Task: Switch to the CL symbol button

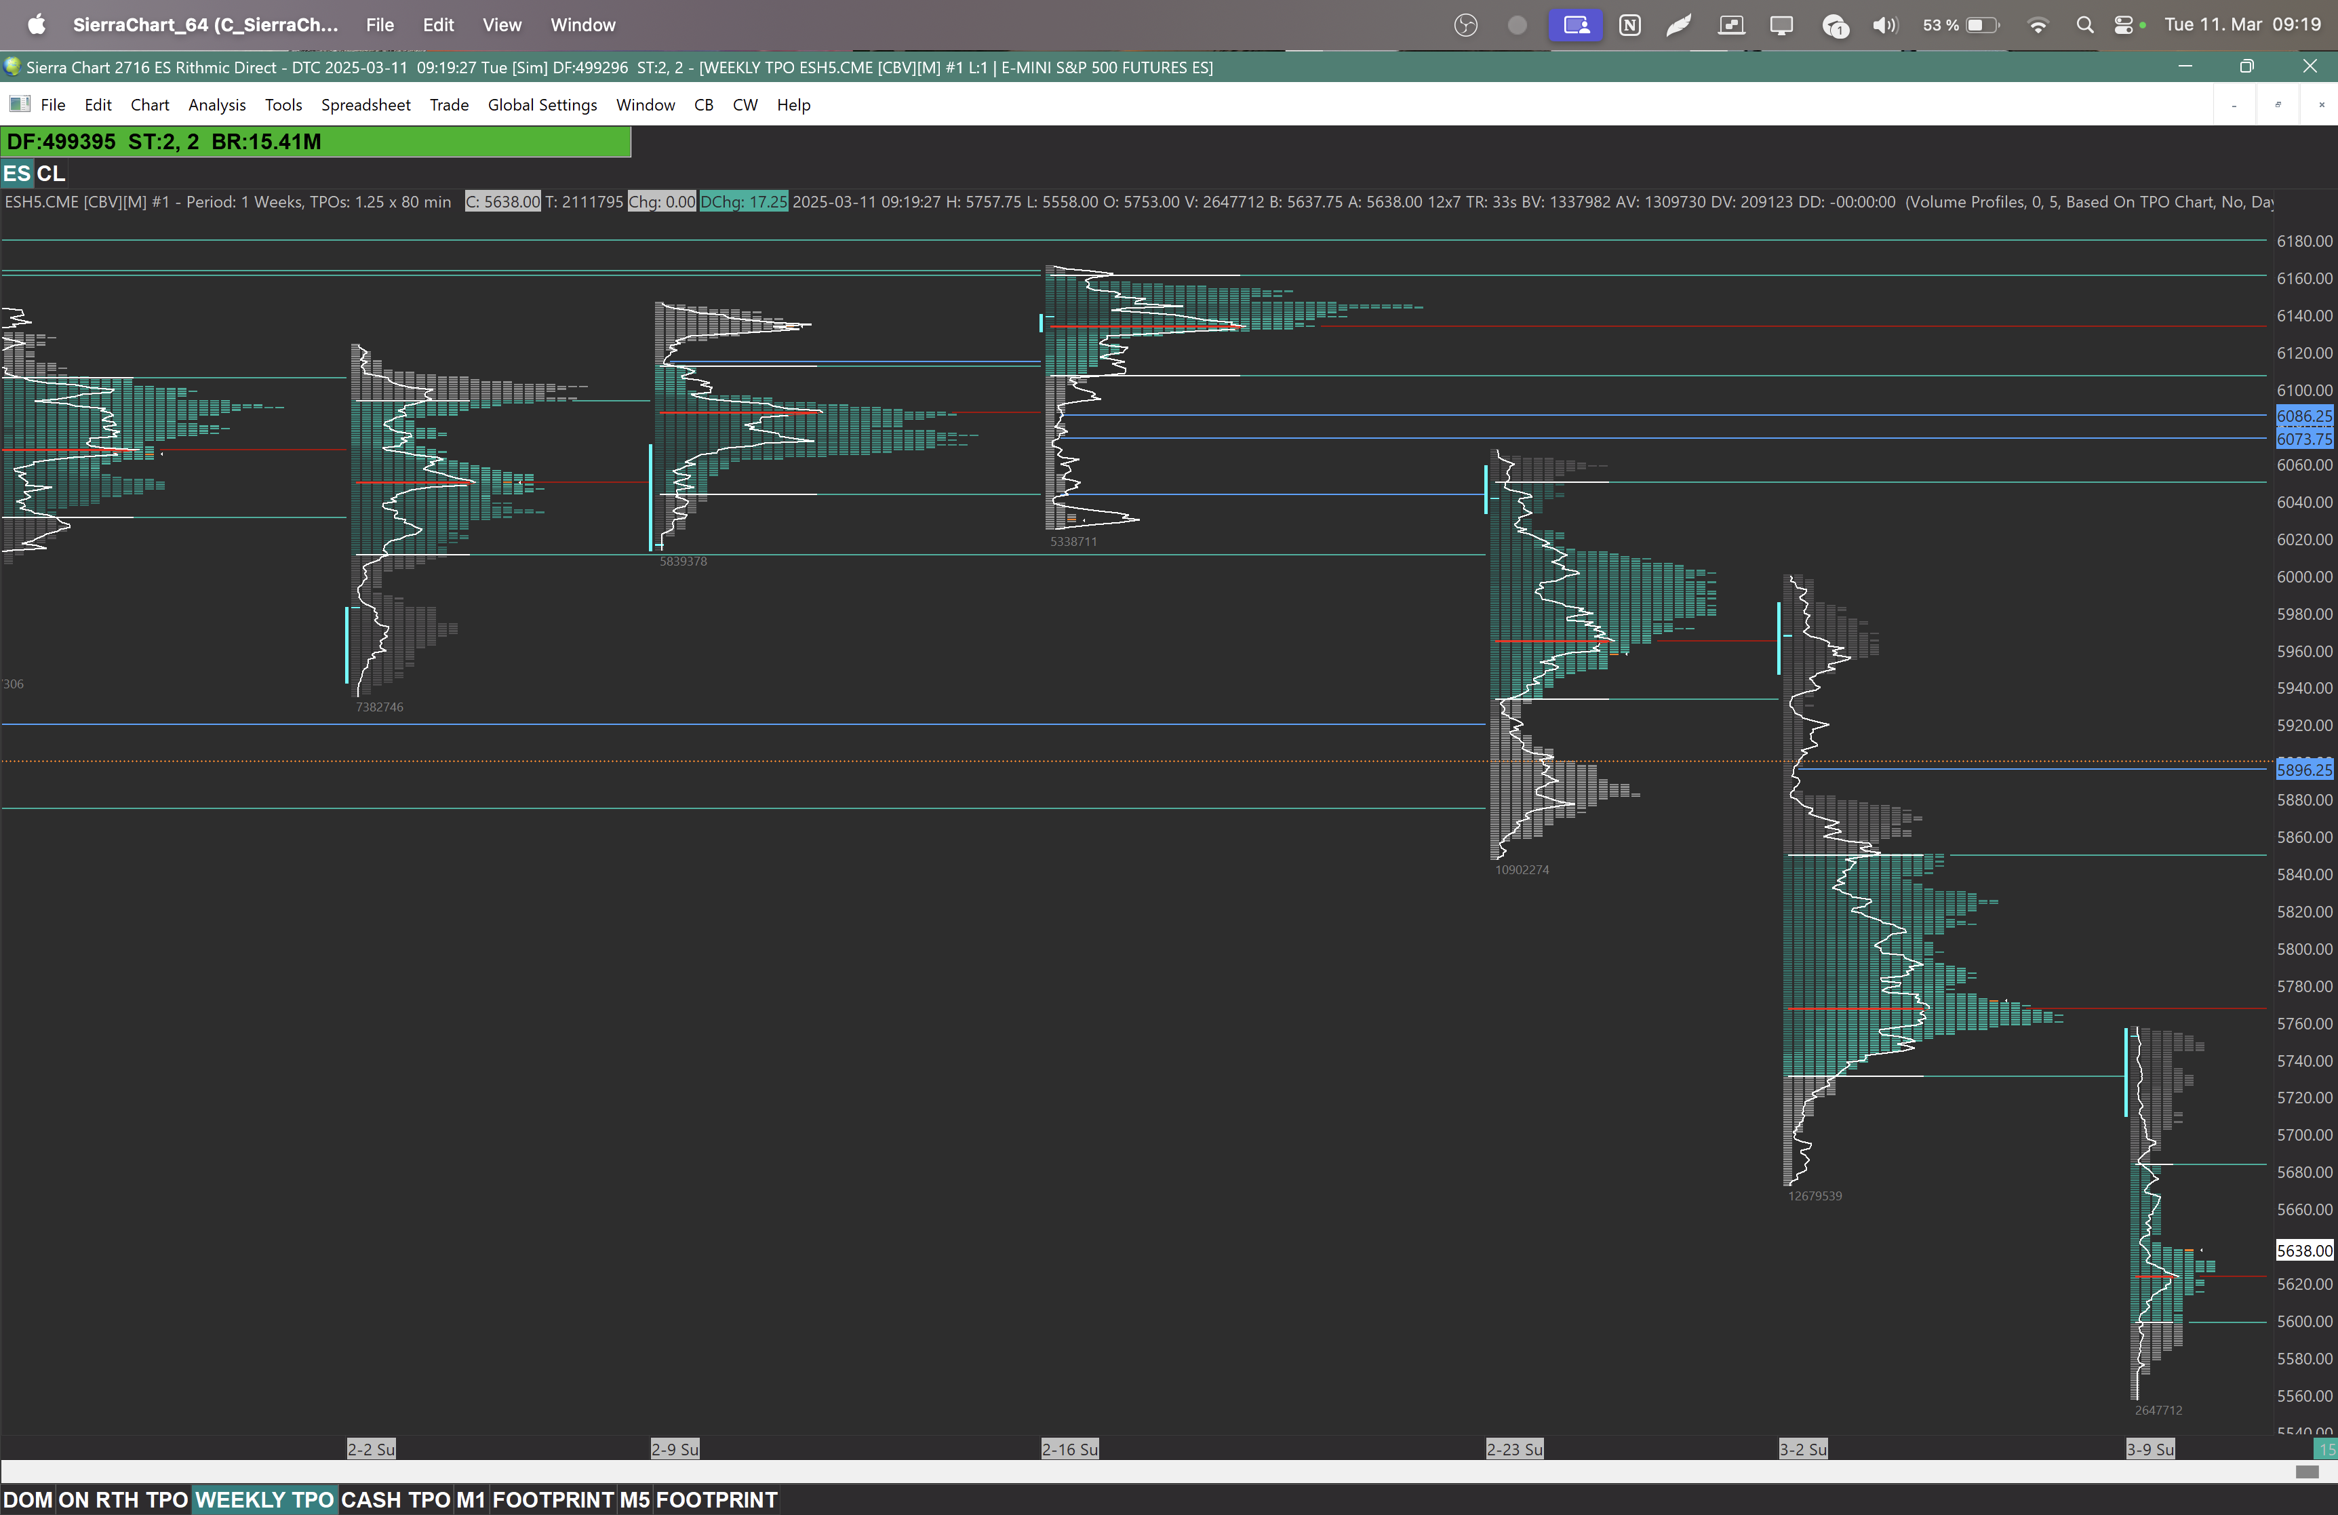Action: 51,174
